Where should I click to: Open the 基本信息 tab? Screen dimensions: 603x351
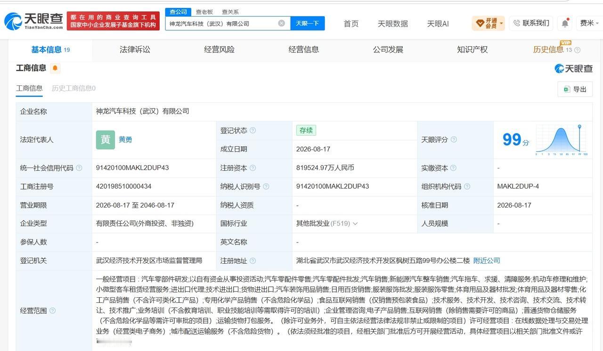click(x=50, y=50)
